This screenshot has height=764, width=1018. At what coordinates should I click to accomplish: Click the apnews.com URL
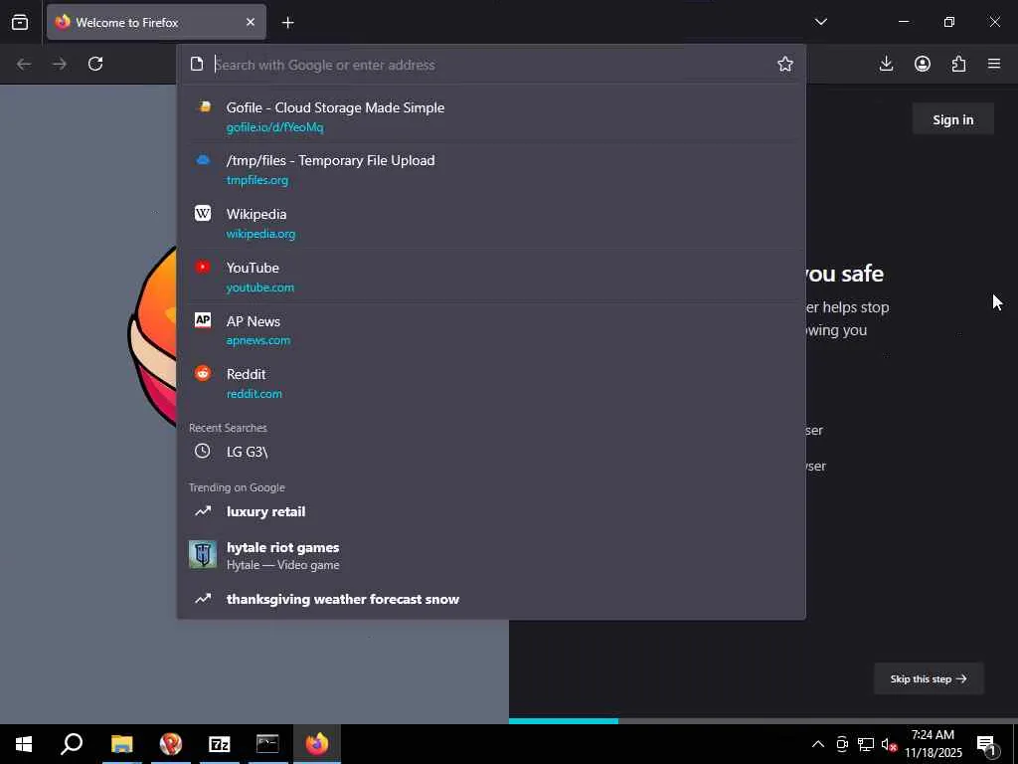(x=257, y=340)
